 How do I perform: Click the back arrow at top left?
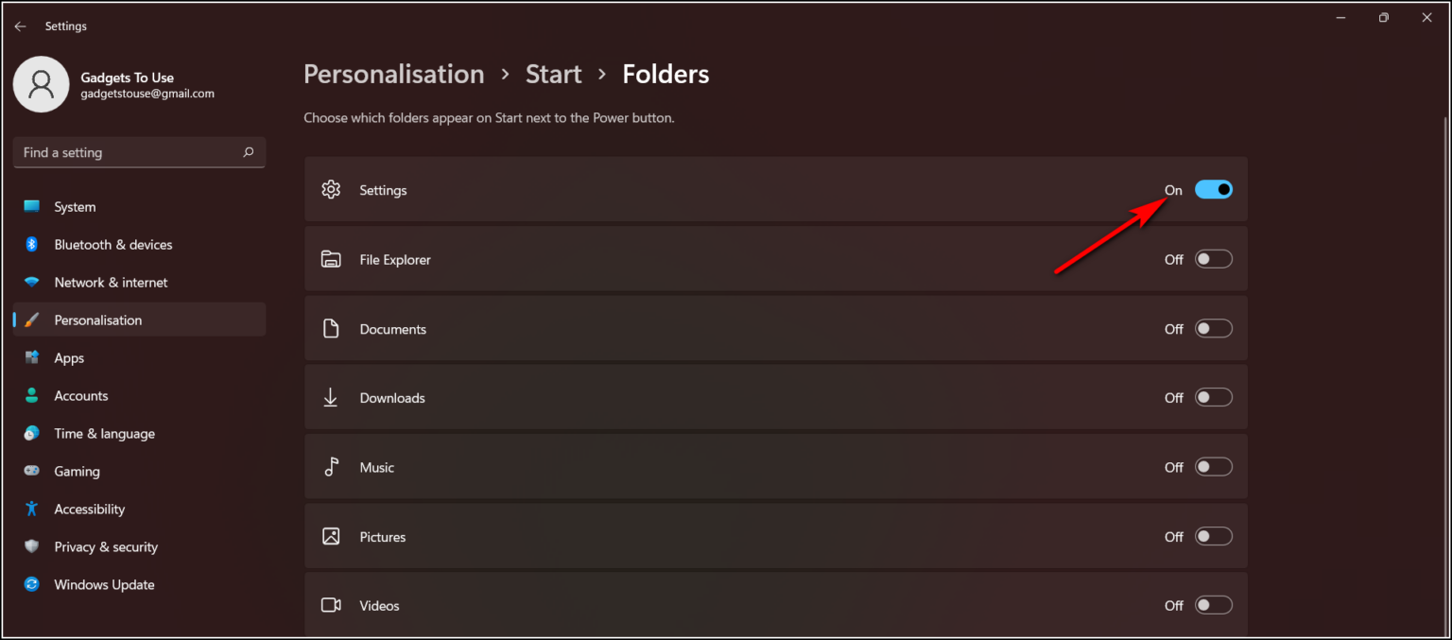20,26
